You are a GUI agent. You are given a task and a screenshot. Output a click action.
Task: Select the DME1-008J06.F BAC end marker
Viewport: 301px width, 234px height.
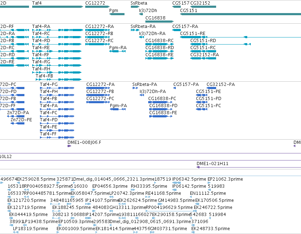point(69,146)
